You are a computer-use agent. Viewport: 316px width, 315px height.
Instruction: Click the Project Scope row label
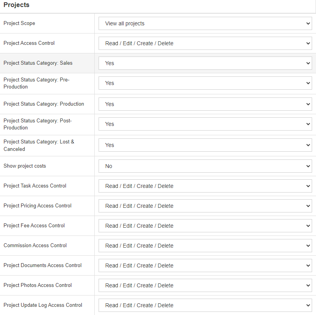click(19, 23)
